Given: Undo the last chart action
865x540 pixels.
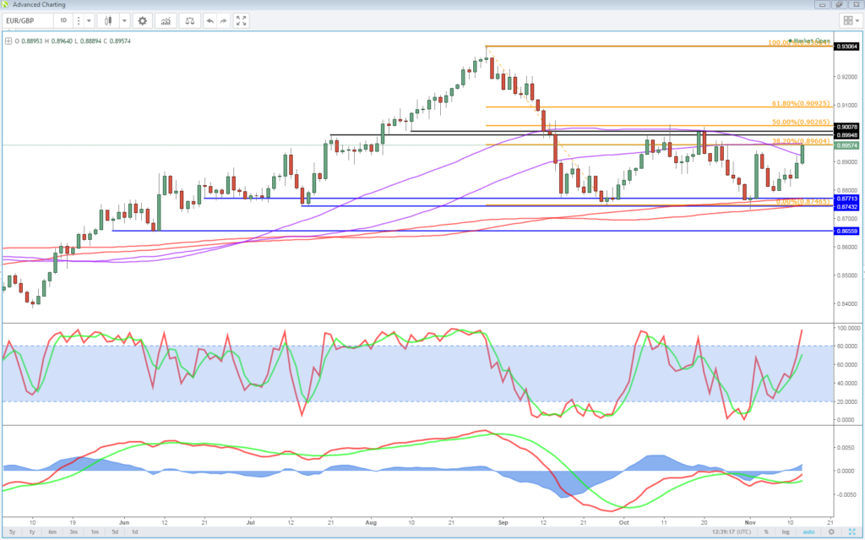Looking at the screenshot, I should point(210,20).
